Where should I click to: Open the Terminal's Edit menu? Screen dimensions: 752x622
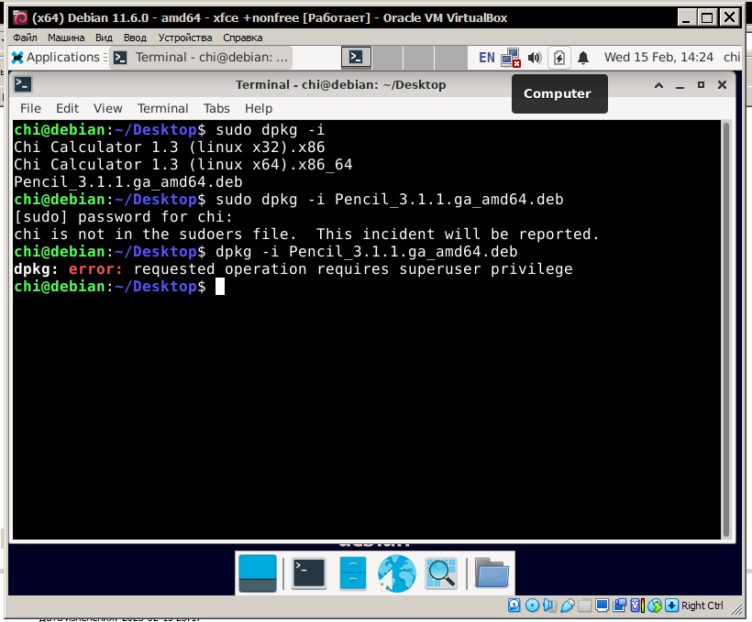point(67,109)
